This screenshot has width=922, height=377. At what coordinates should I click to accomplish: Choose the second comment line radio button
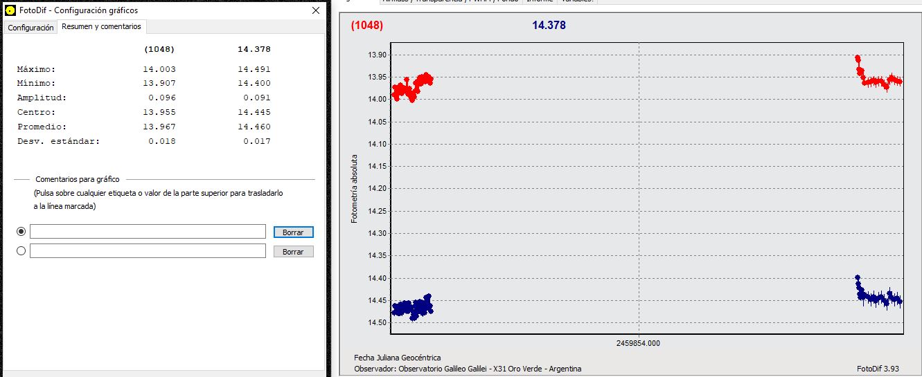click(x=21, y=251)
